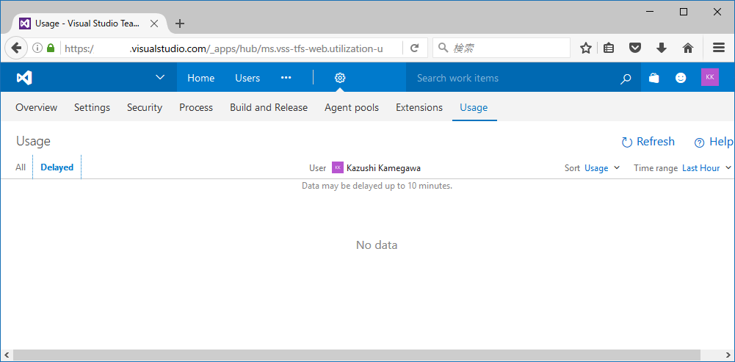Expand the Time range Last Hour dropdown
The width and height of the screenshot is (735, 362).
click(706, 168)
